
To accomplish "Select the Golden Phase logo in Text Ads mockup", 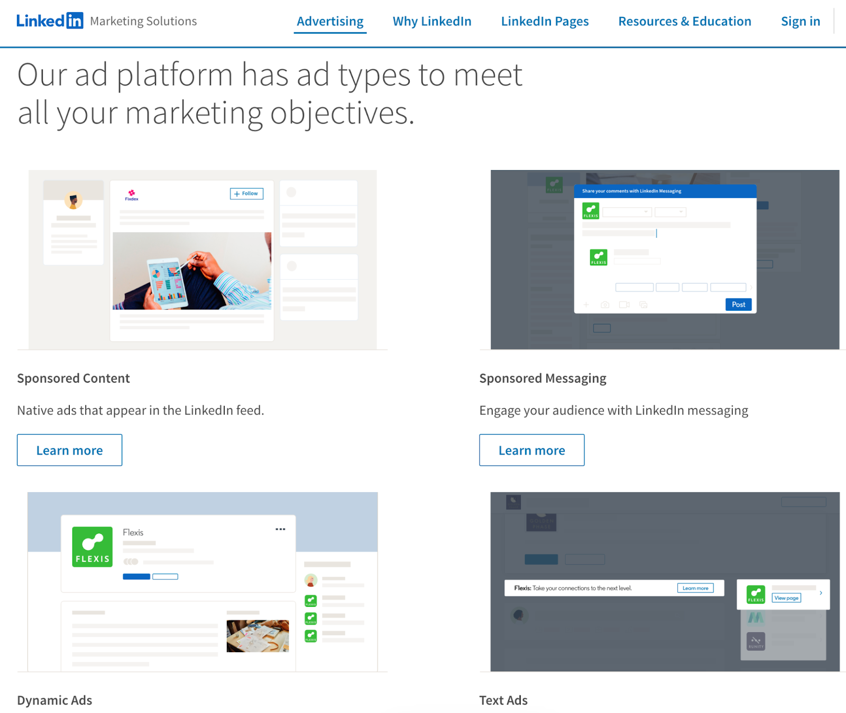I will point(541,522).
